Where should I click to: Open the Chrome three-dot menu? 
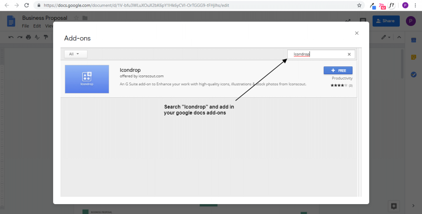pos(415,5)
